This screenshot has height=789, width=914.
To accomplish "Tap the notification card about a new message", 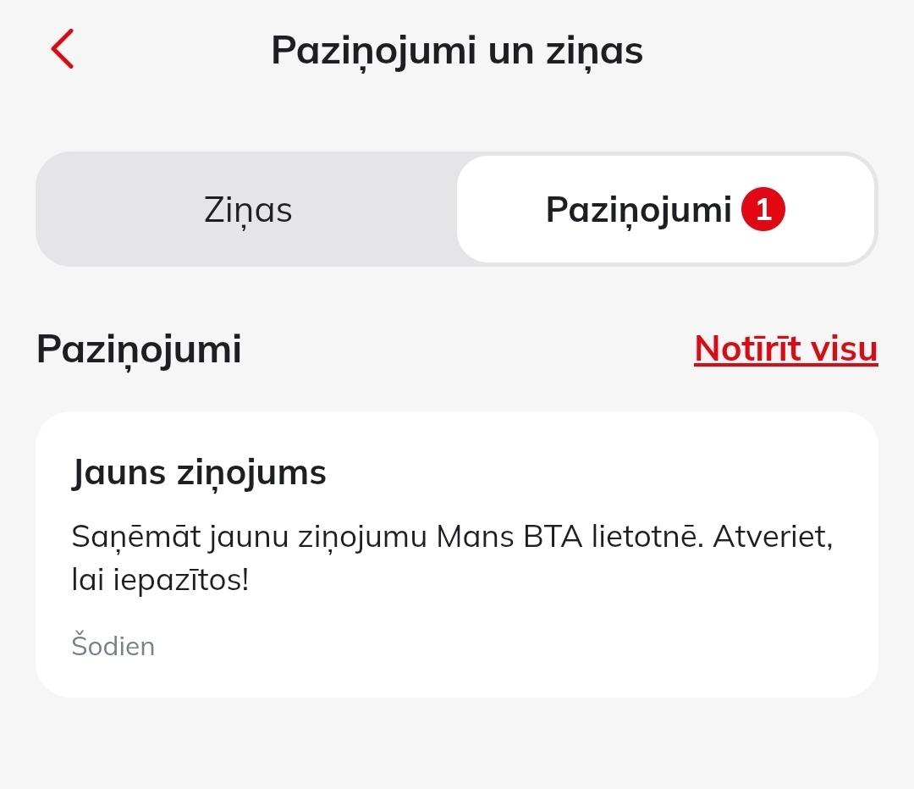I will click(x=457, y=550).
